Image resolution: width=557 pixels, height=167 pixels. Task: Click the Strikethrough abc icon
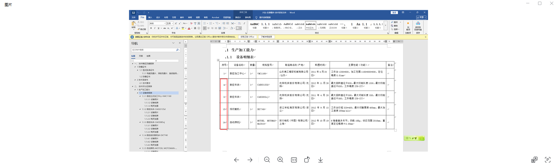pyautogui.click(x=165, y=28)
